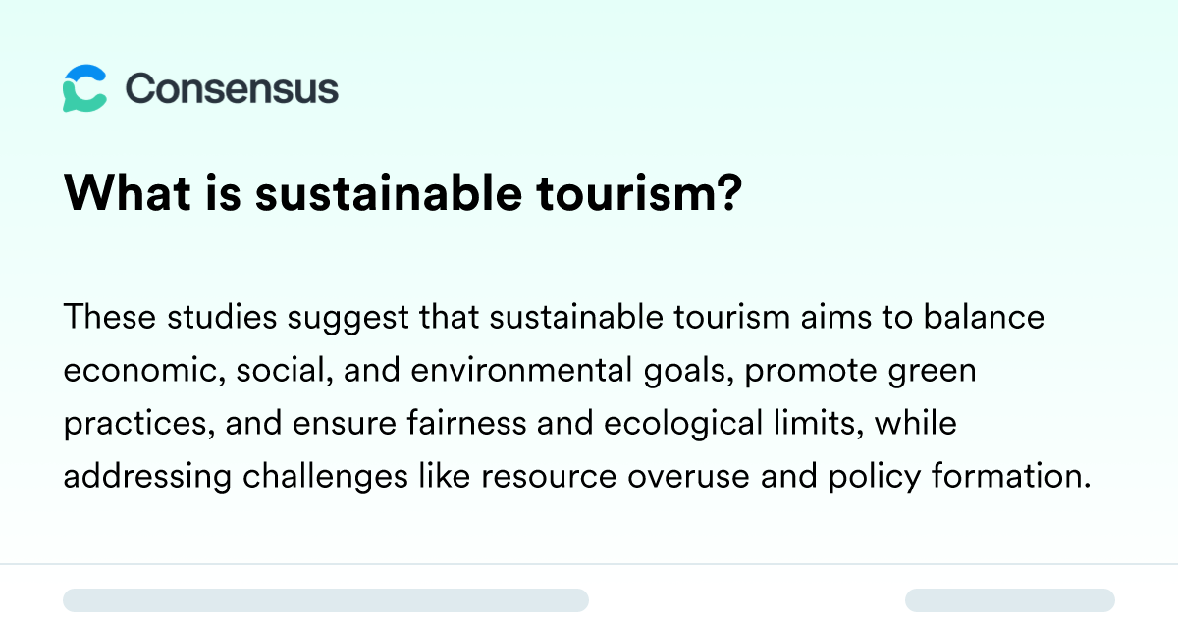Click the Consensus speech-bubble logo icon
This screenshot has width=1178, height=618.
coord(84,88)
